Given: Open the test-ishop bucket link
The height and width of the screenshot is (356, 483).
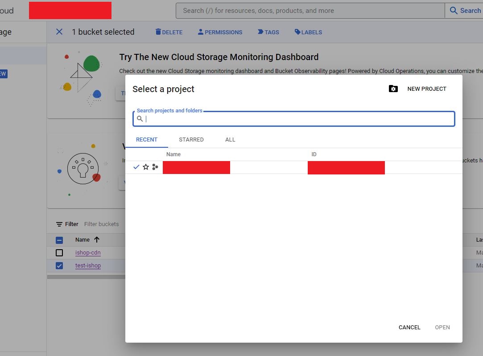Looking at the screenshot, I should pyautogui.click(x=88, y=266).
